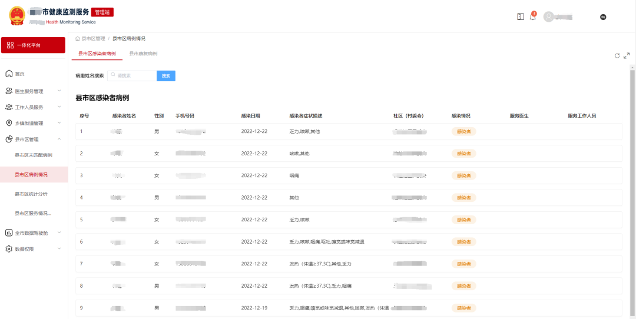
Task: Open 县市区统计分析 in the sidebar
Action: [31, 194]
